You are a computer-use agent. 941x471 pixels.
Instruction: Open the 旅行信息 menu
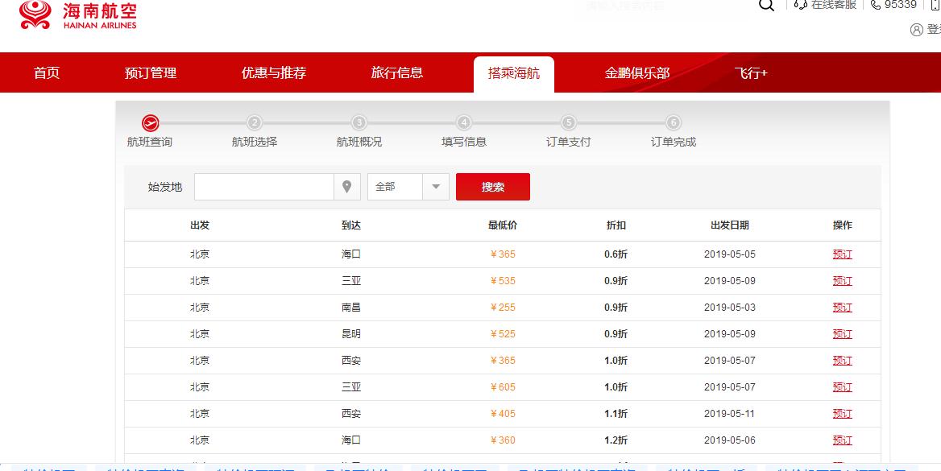(x=396, y=73)
